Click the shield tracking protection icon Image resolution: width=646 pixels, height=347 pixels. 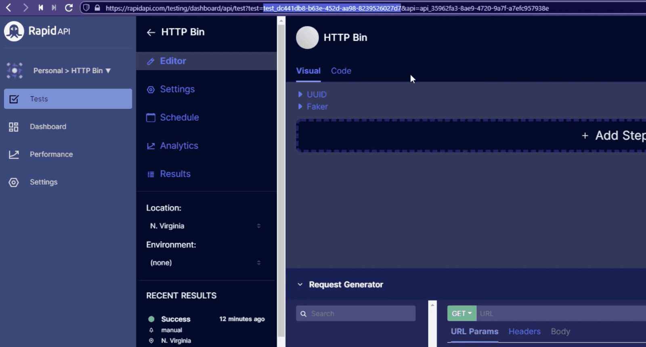86,8
